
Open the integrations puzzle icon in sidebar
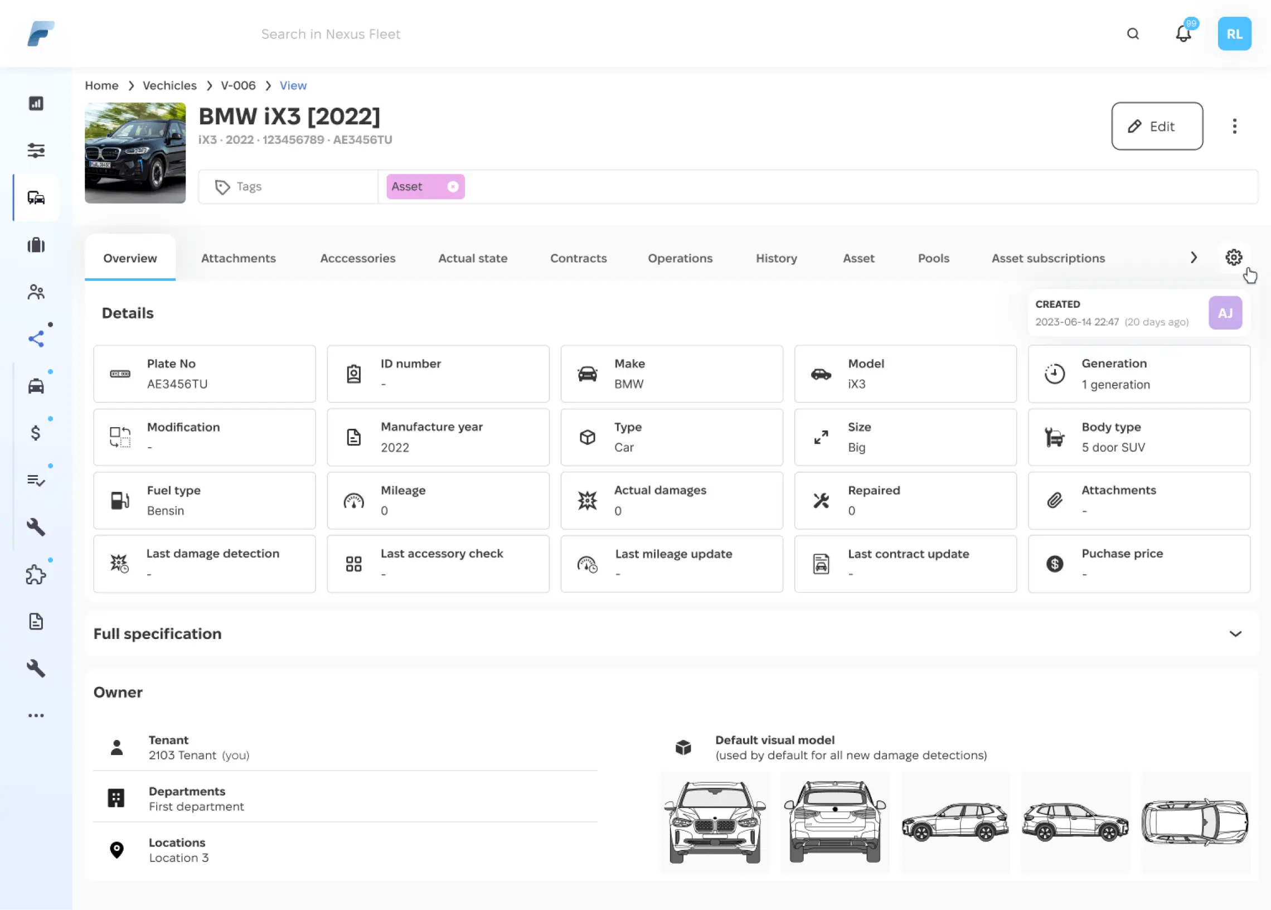pos(36,574)
